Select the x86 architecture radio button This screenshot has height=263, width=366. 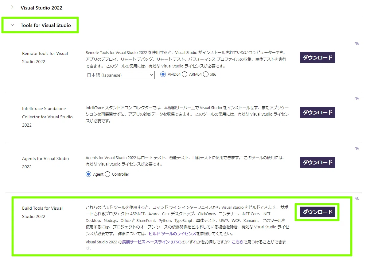[x=206, y=74]
